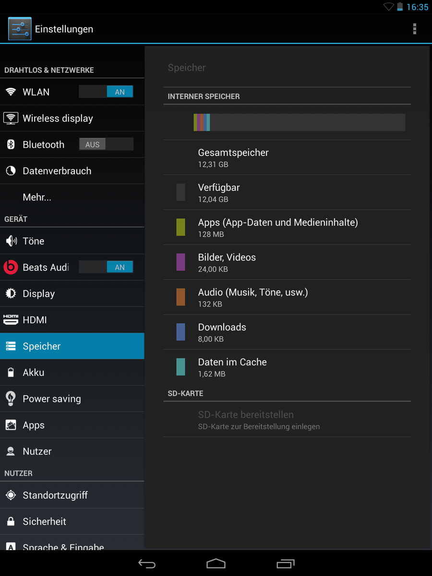
Task: Tap the recent apps navigation button
Action: tap(286, 564)
